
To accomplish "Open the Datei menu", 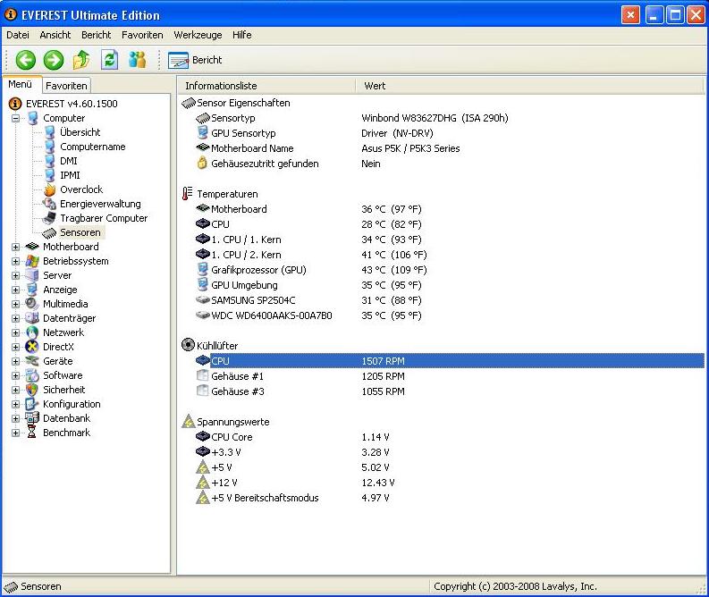I will click(18, 35).
